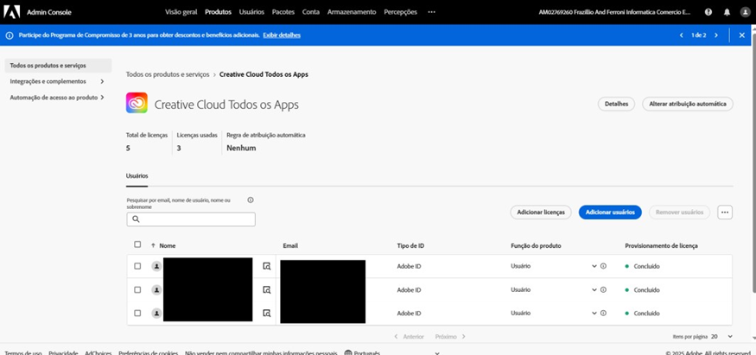
Task: Select the first user's checkbox
Action: (137, 266)
